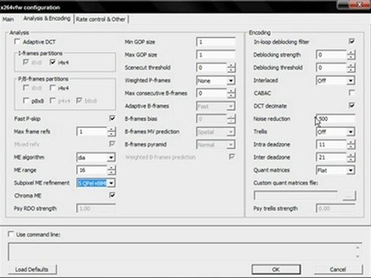Viewport: 371px width, 278px height.
Task: Click into the Noise reduction field
Action: (335, 119)
